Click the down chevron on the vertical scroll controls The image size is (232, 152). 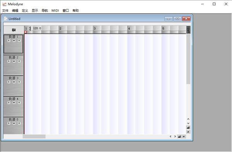188,123
